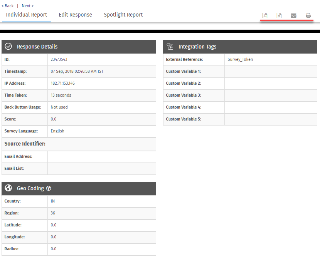The width and height of the screenshot is (320, 258).
Task: Open the Spotlight Report tab
Action: tap(123, 15)
